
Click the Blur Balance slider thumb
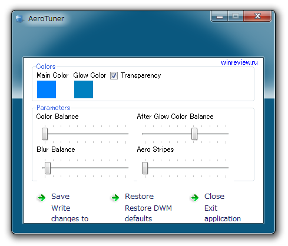point(48,168)
